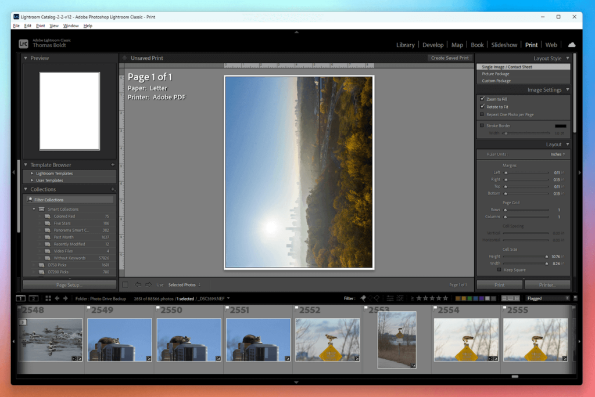Select the secondary display button labeled 2
The width and height of the screenshot is (595, 397).
point(33,298)
